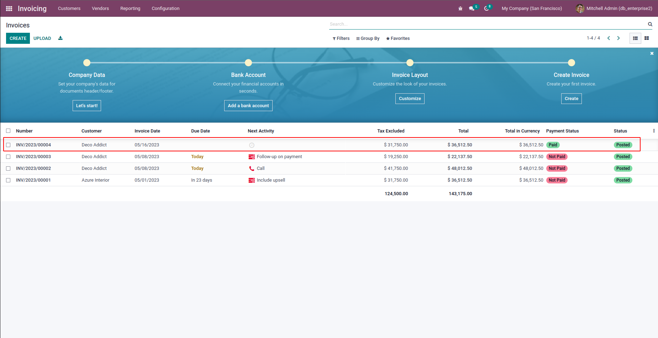Open the Group By dropdown

click(x=368, y=38)
